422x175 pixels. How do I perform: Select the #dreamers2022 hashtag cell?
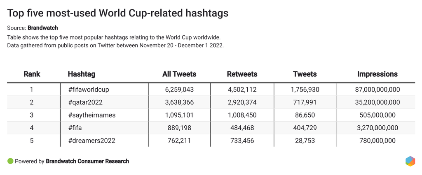tap(91, 140)
